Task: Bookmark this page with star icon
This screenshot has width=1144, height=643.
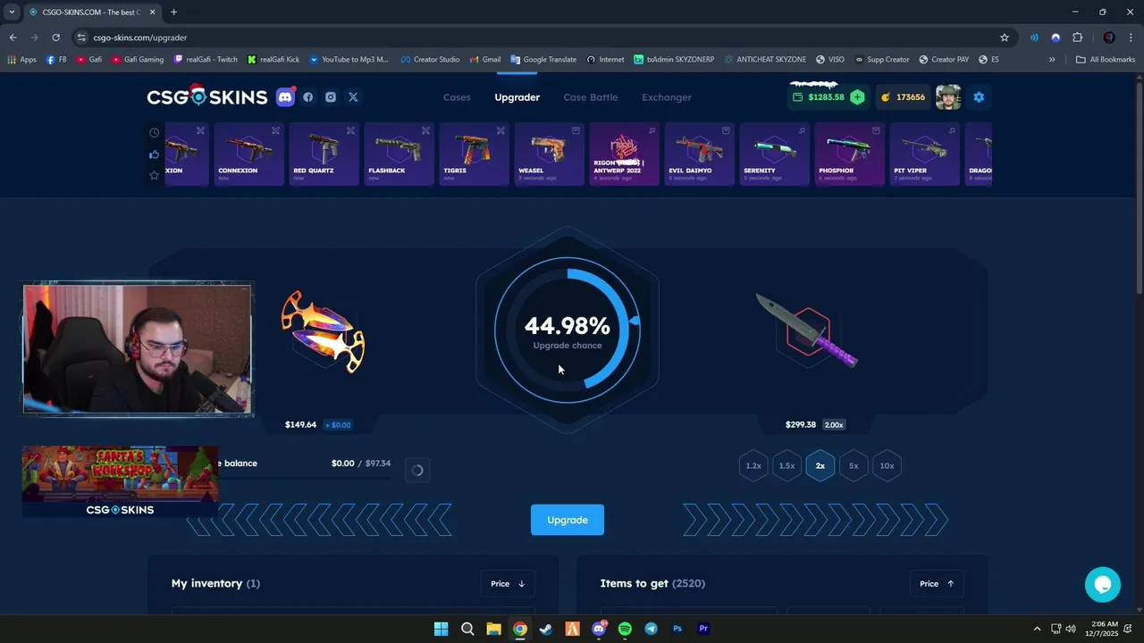Action: [x=1005, y=38]
